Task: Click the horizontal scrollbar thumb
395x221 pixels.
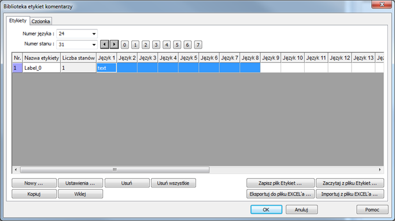Action: [115, 170]
